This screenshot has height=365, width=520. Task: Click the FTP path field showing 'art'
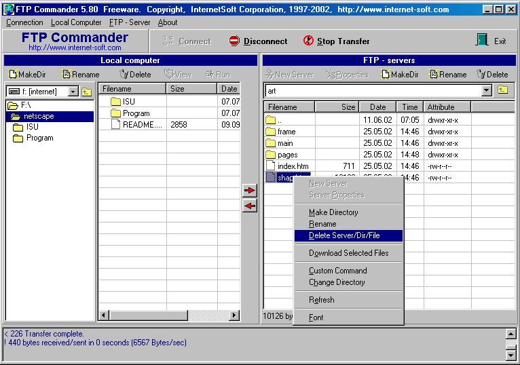click(x=373, y=90)
